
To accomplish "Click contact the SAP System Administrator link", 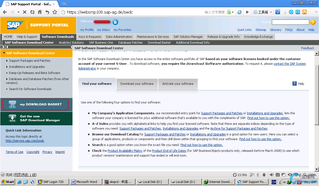I will coord(289,64).
